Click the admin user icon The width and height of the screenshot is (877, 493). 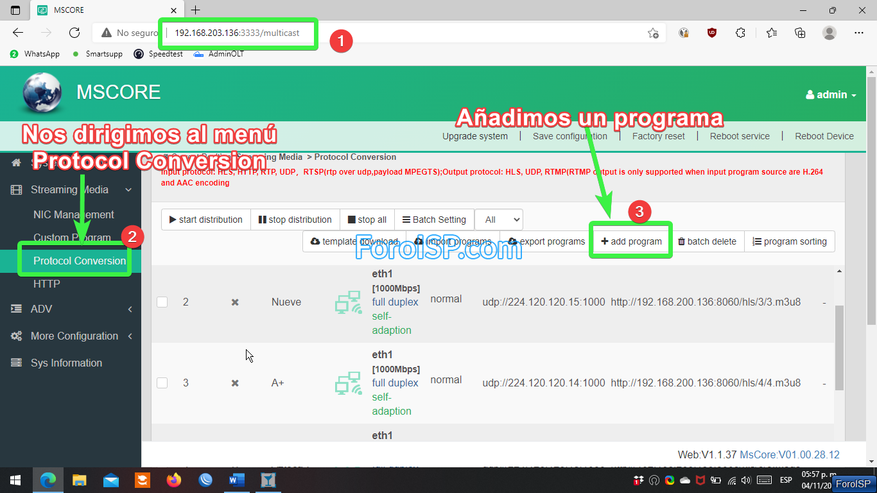[810, 94]
